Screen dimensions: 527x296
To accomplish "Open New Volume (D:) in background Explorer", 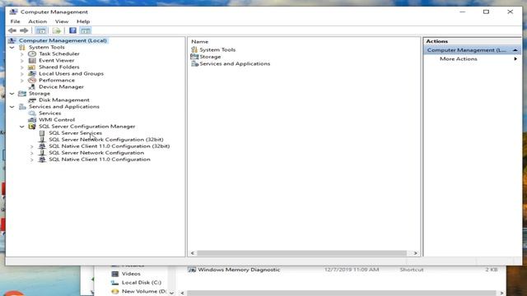I will coord(144,291).
